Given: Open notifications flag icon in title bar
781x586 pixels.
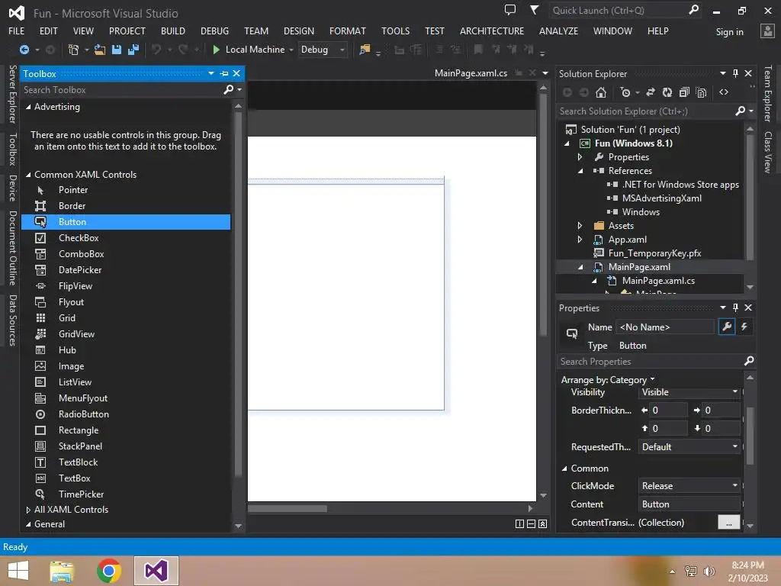Looking at the screenshot, I should (x=534, y=10).
